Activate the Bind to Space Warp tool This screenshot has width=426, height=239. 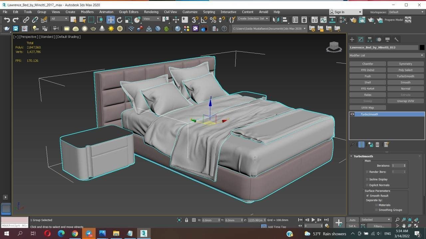coord(44,20)
